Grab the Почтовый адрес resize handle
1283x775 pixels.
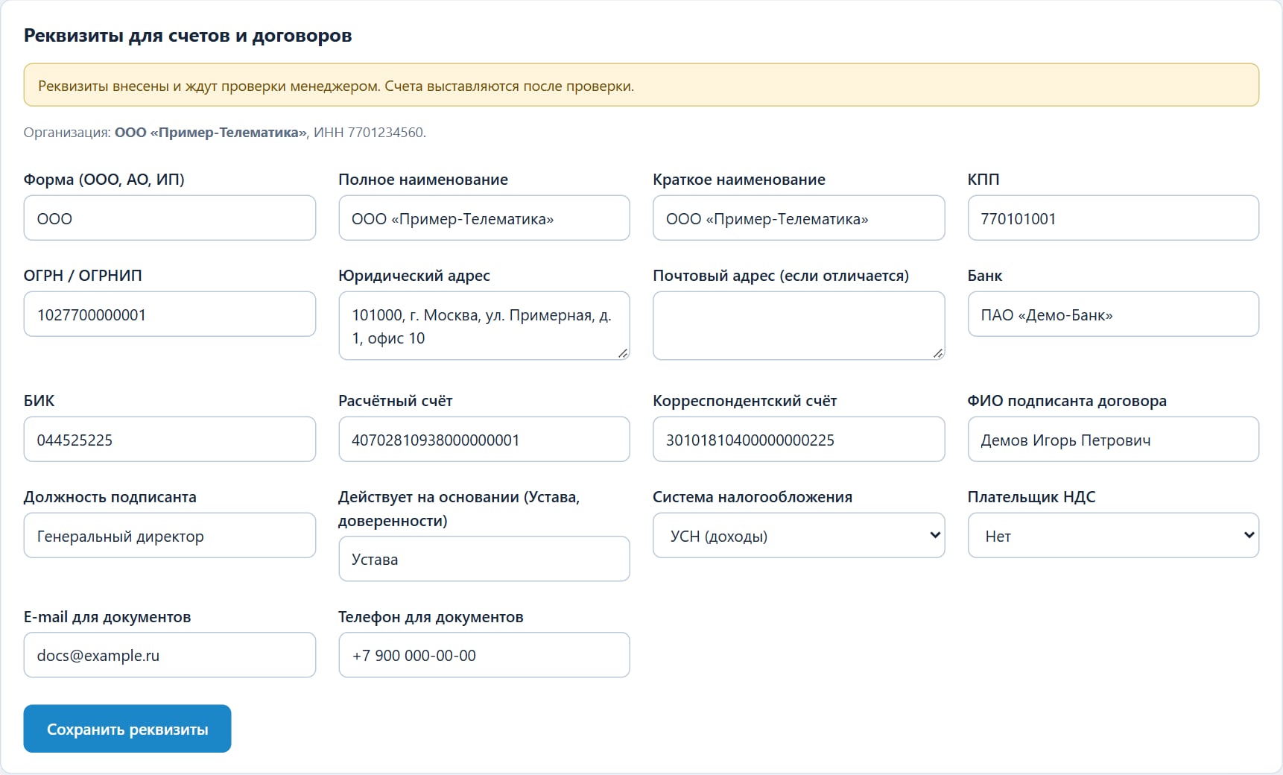point(938,353)
